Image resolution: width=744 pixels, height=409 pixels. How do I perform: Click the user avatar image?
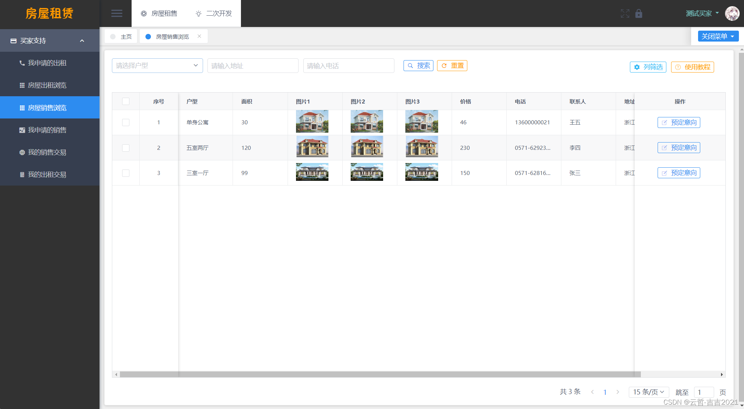(732, 13)
